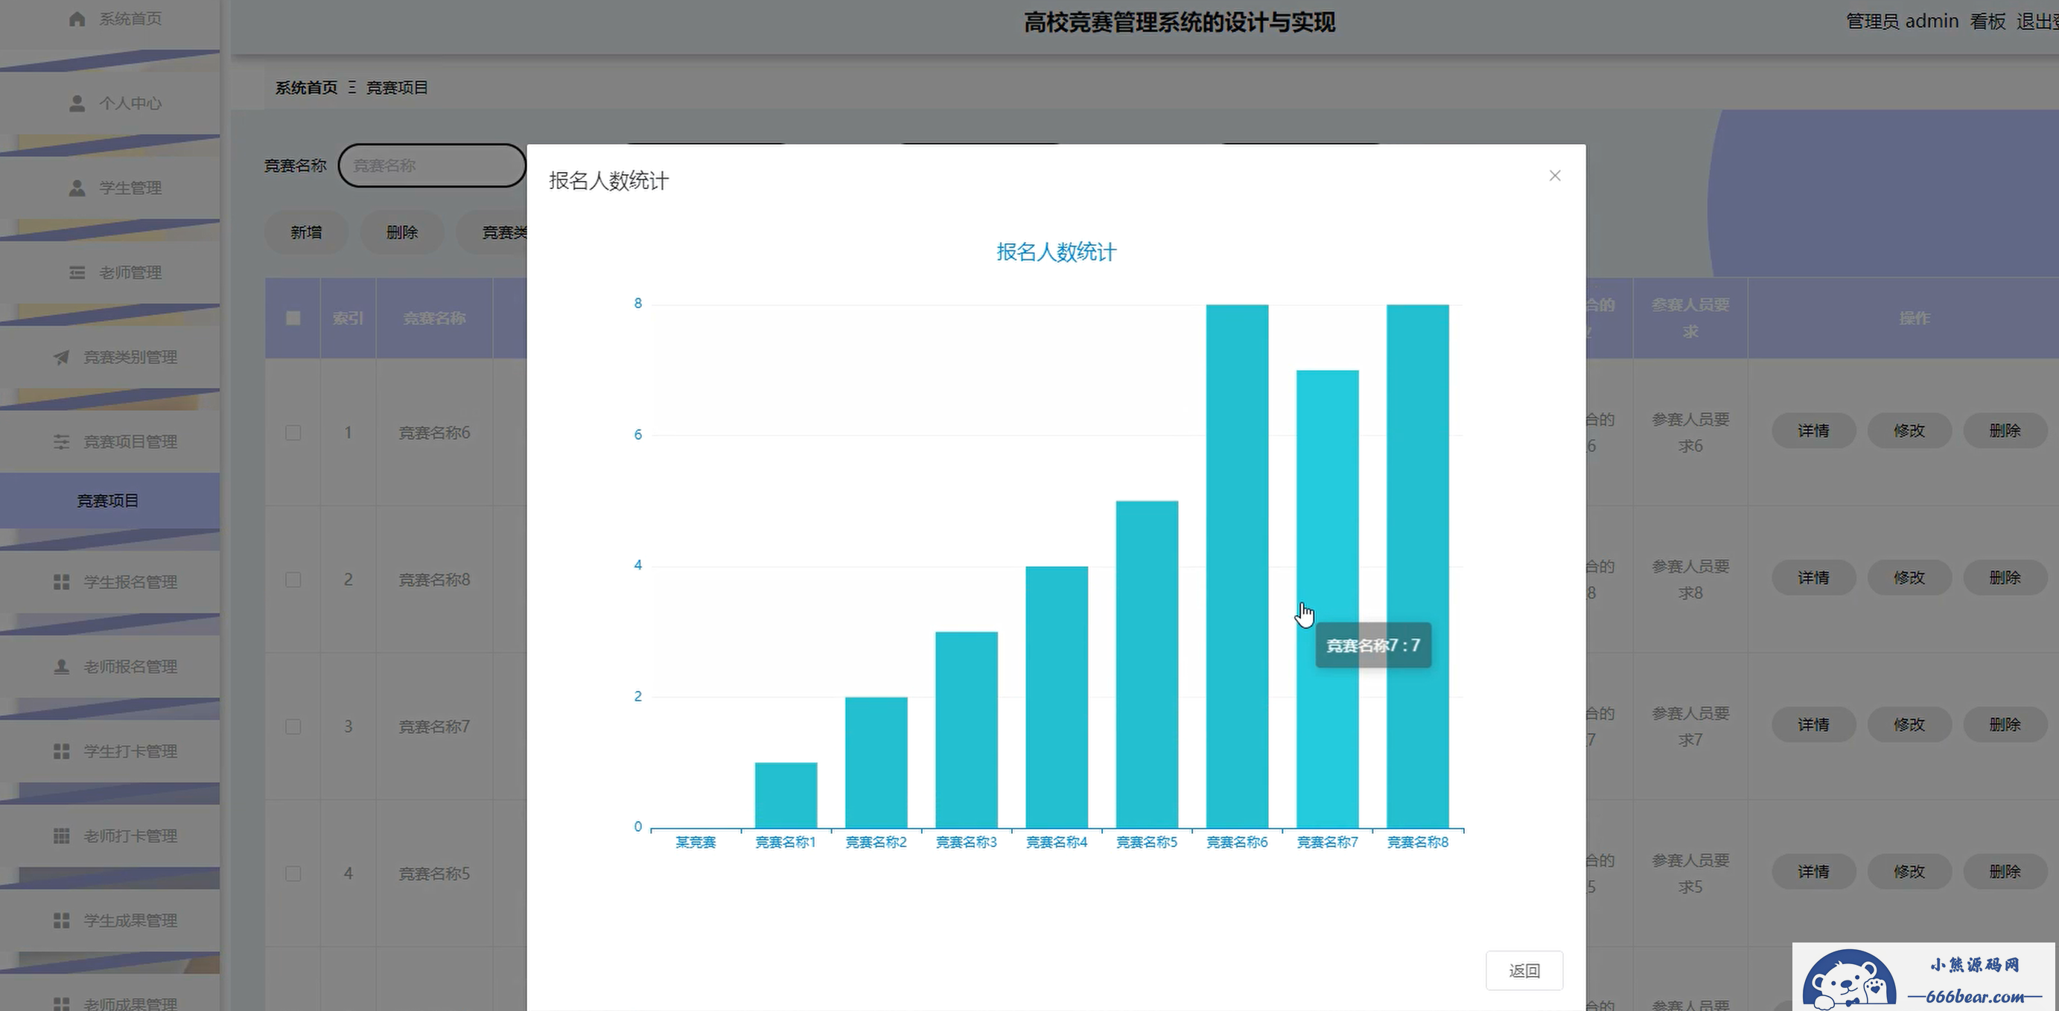
Task: Click the 竞赛名称6 bar in chart
Action: pyautogui.click(x=1237, y=566)
